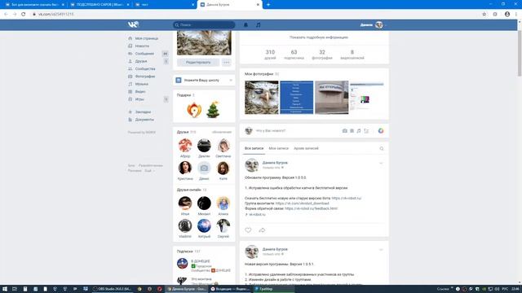522x293 pixels.
Task: Click the browser reload button
Action: coord(24,15)
